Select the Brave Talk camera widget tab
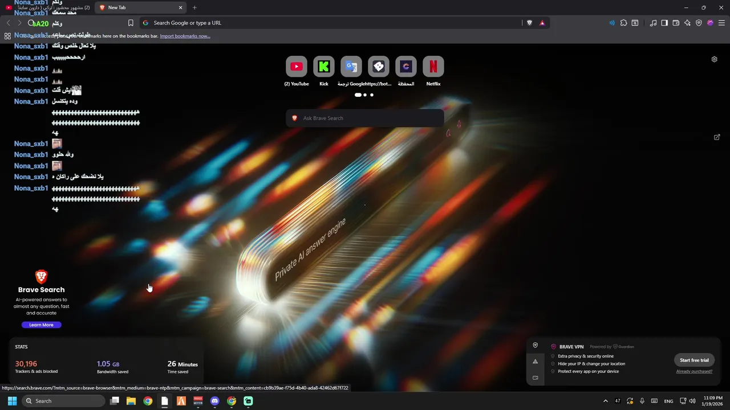 [x=535, y=378]
